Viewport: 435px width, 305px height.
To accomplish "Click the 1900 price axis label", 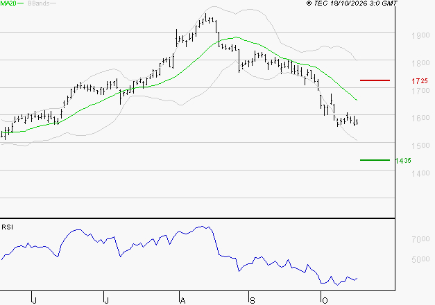I will click(x=420, y=36).
